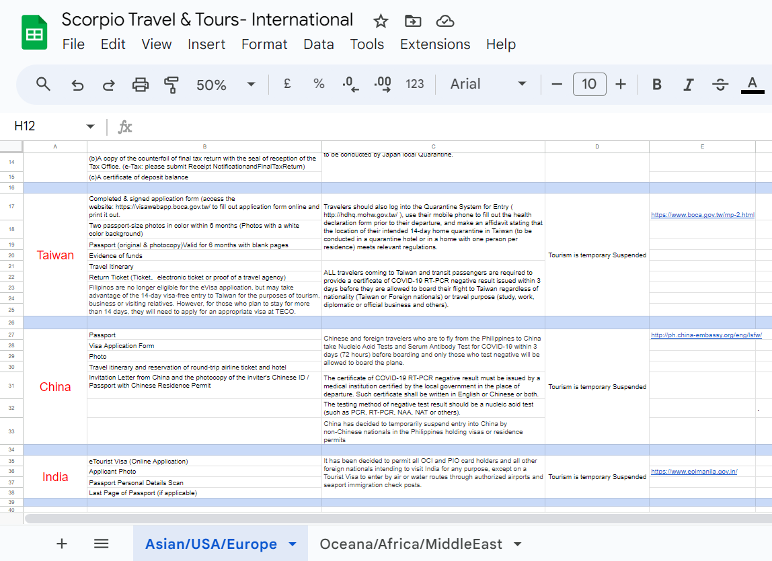Open the Format menu
The width and height of the screenshot is (772, 561).
[x=264, y=44]
